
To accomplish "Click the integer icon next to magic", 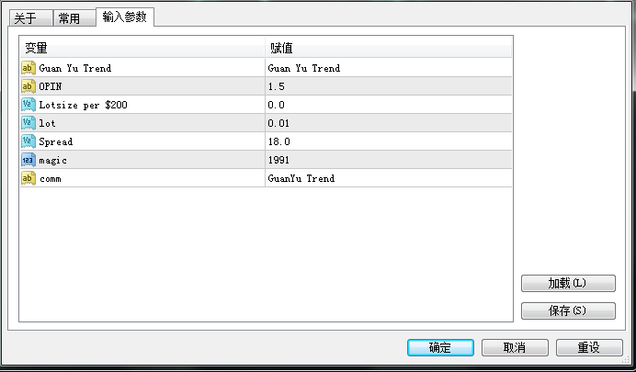I will click(x=28, y=160).
